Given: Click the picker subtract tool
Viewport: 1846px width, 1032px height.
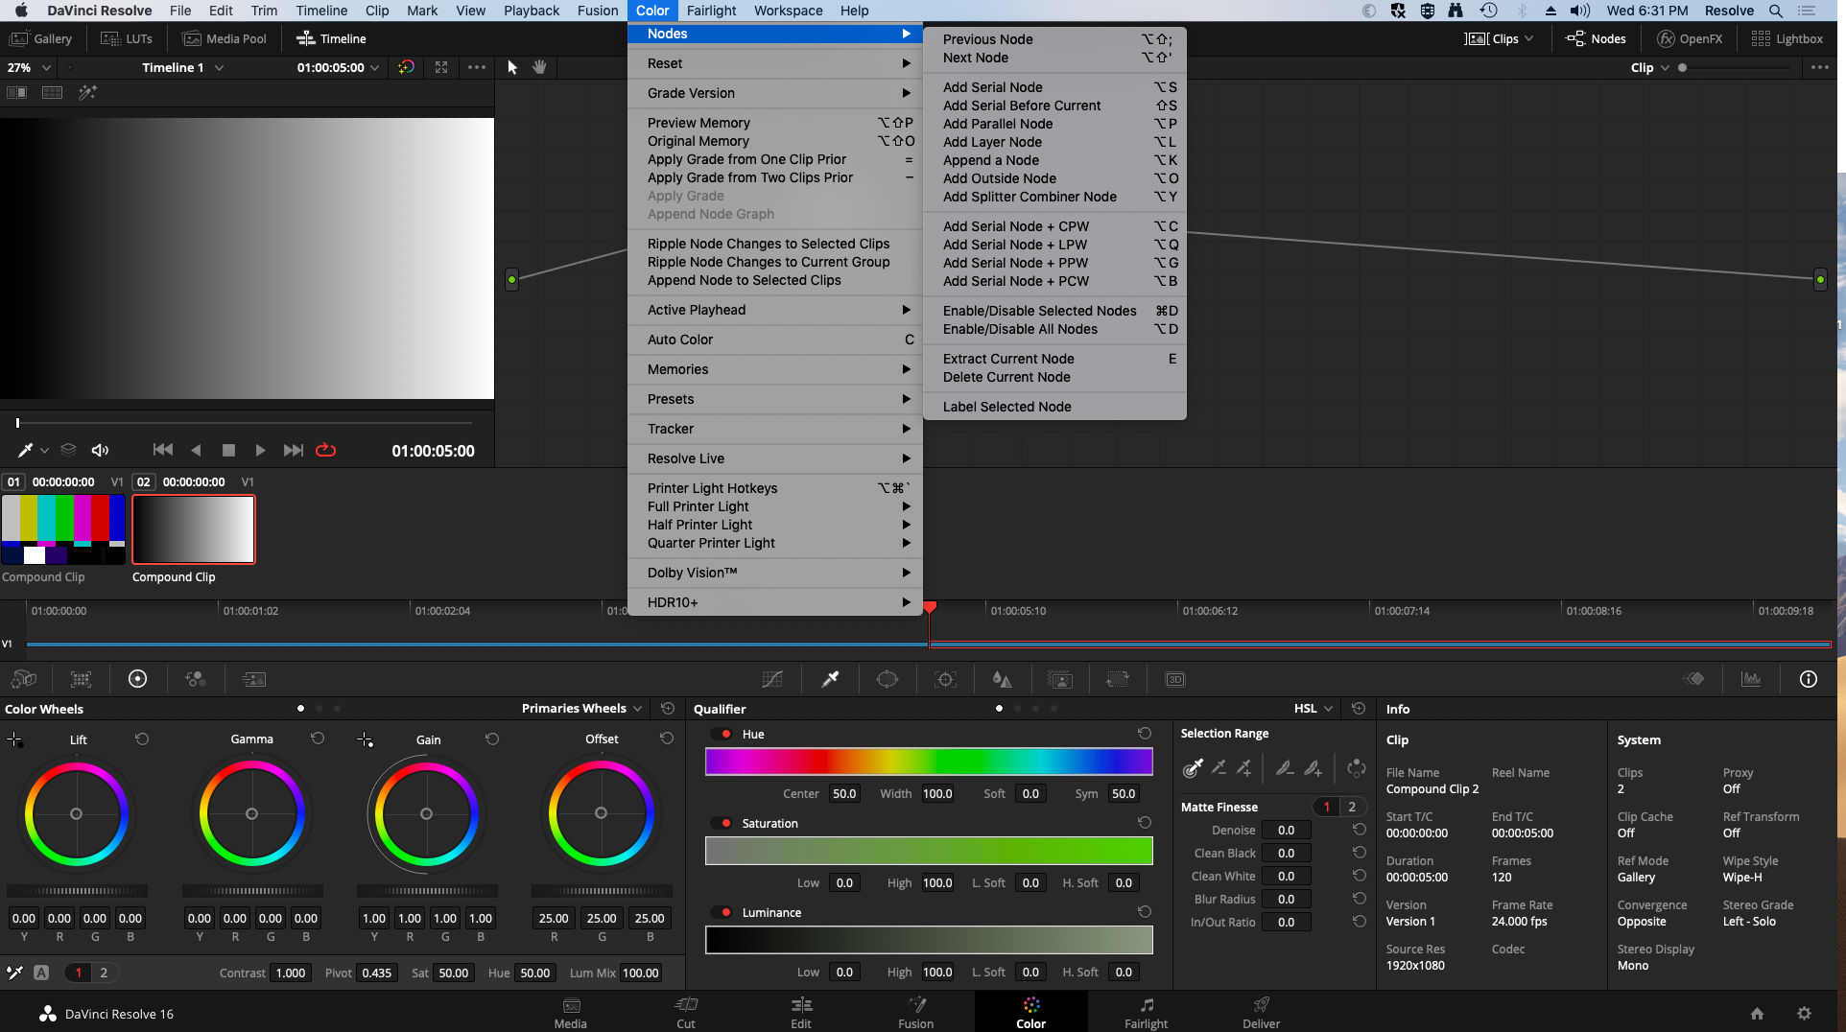Looking at the screenshot, I should (x=1219, y=767).
